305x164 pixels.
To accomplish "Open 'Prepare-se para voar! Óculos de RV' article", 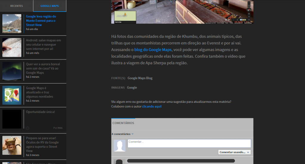I will tap(42, 144).
